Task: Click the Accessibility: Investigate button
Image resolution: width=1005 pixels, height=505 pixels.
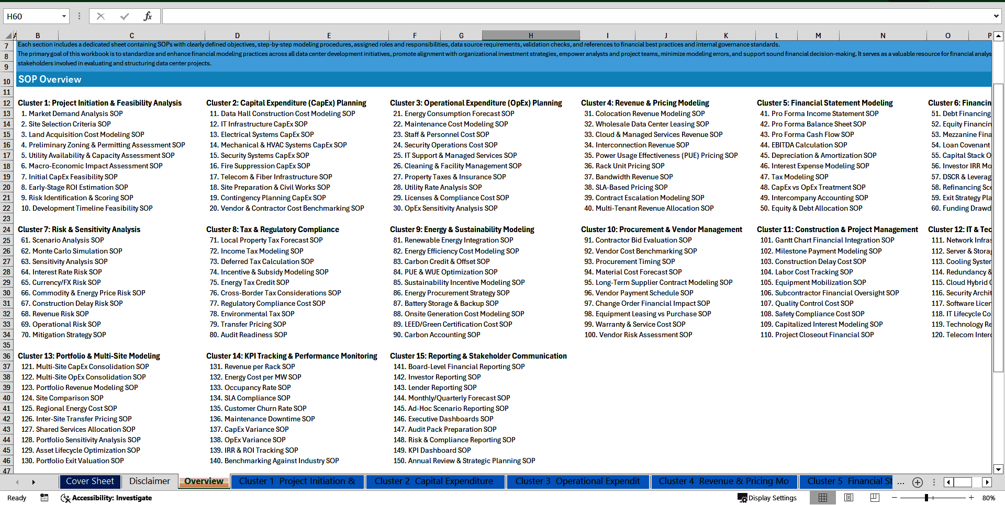Action: click(x=106, y=498)
